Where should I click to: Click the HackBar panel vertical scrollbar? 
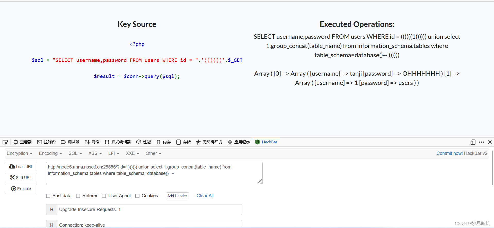[493, 167]
